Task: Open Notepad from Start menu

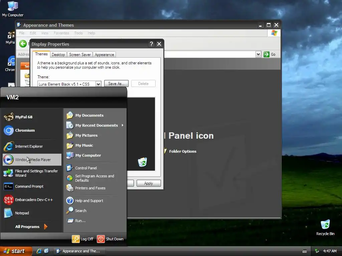Action: (32, 213)
